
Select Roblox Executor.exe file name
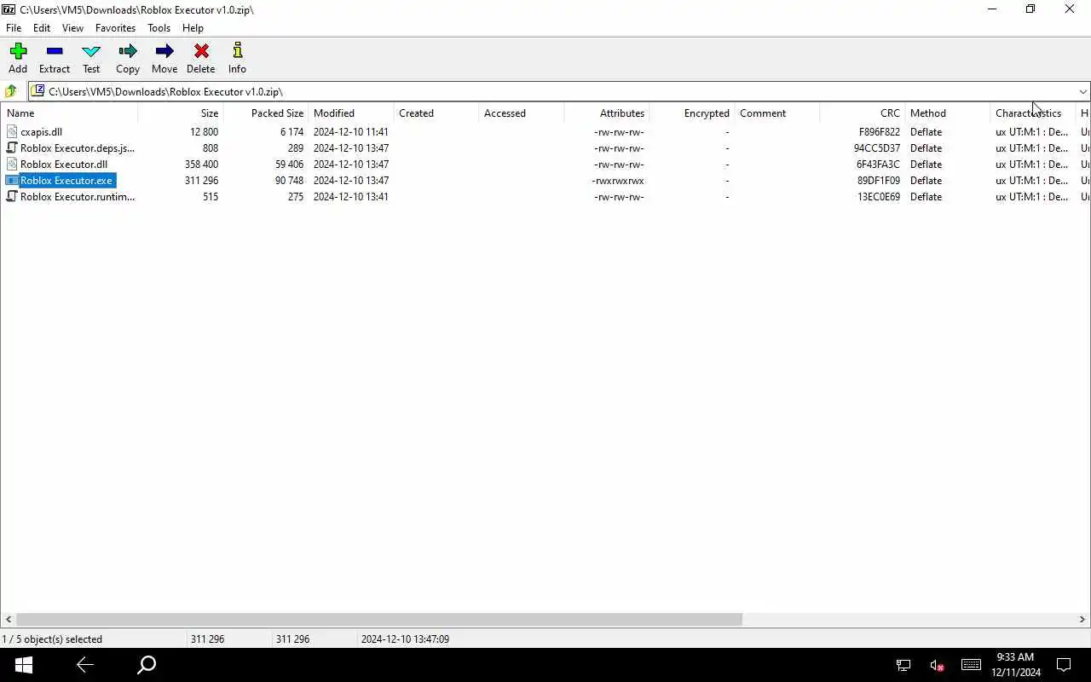pyautogui.click(x=66, y=180)
